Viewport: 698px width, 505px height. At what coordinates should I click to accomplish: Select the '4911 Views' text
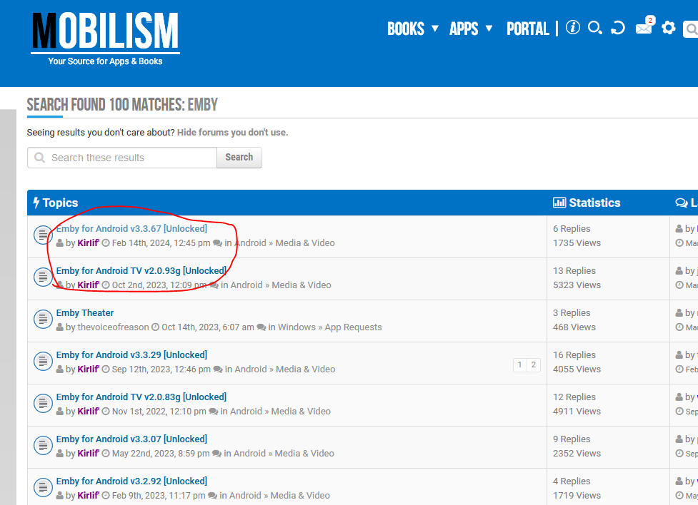pos(577,411)
